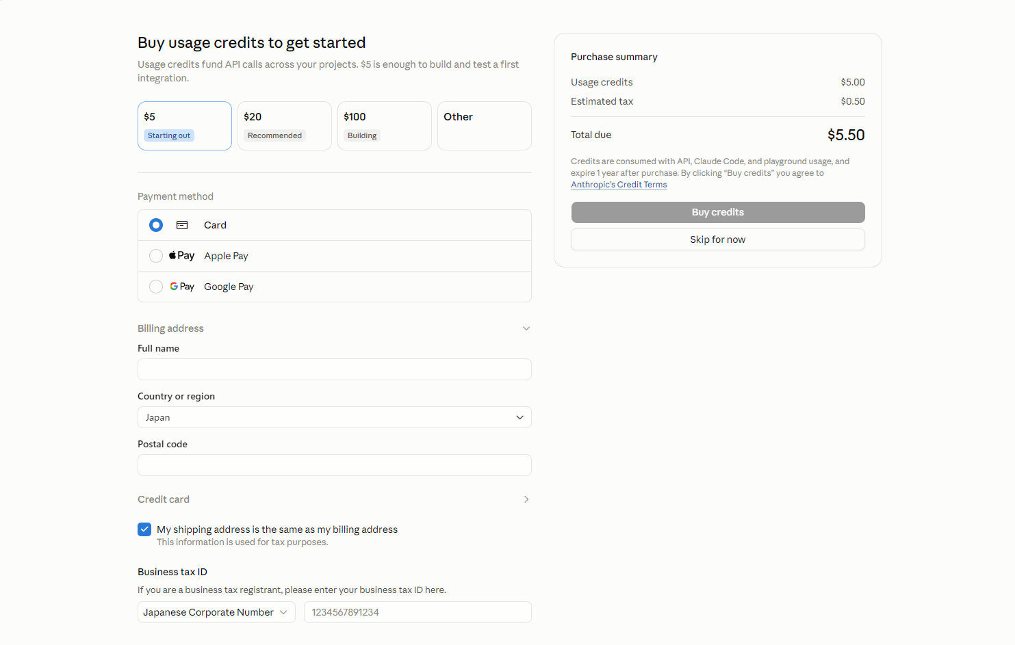Click the Usage credits value $5.00
This screenshot has height=645, width=1015.
point(853,82)
